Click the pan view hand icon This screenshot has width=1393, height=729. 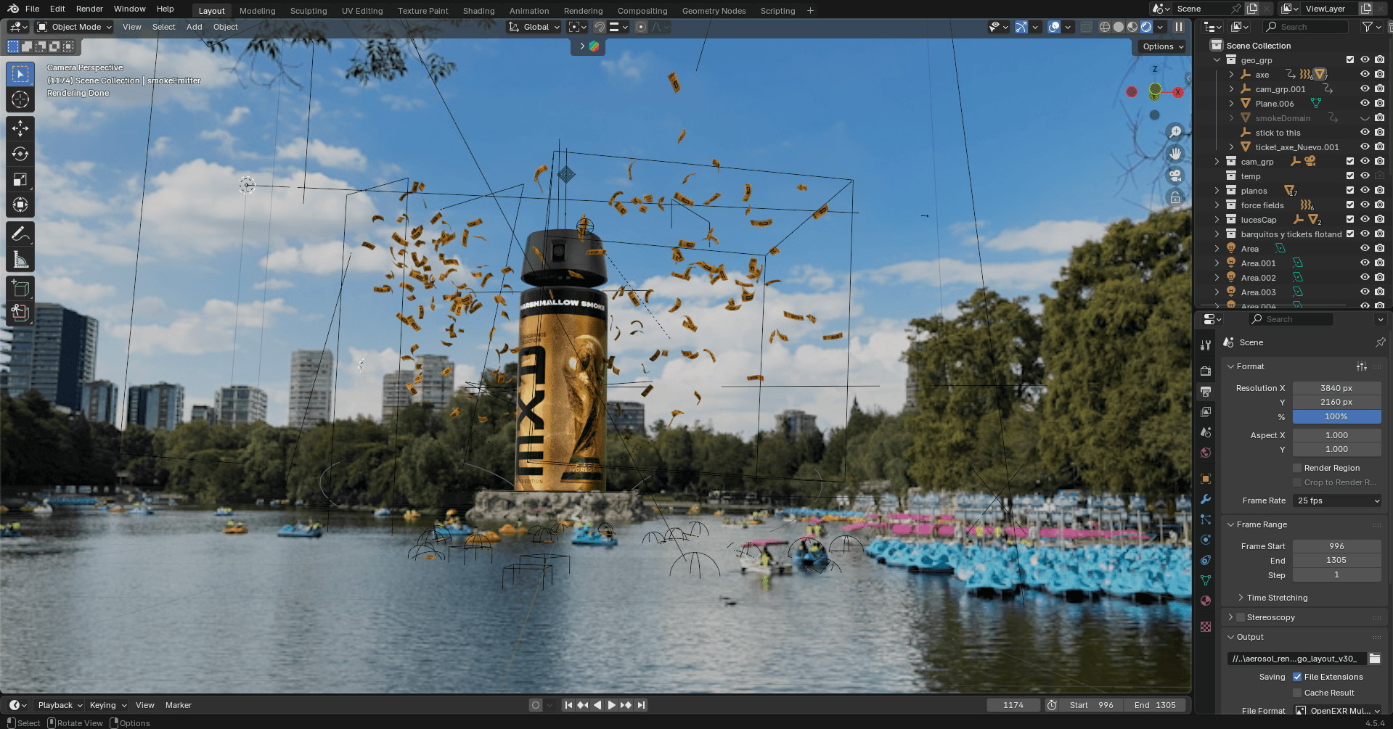(1175, 154)
